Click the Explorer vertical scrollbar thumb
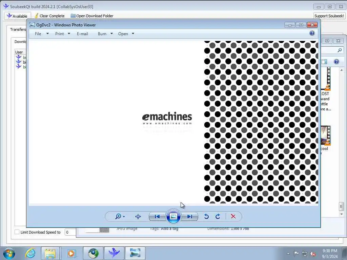Image resolution: width=347 pixels, height=260 pixels. point(341,207)
